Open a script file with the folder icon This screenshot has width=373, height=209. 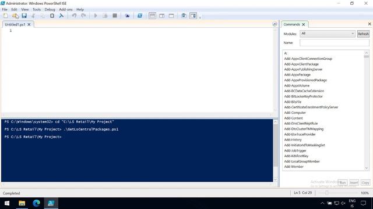[x=15, y=16]
